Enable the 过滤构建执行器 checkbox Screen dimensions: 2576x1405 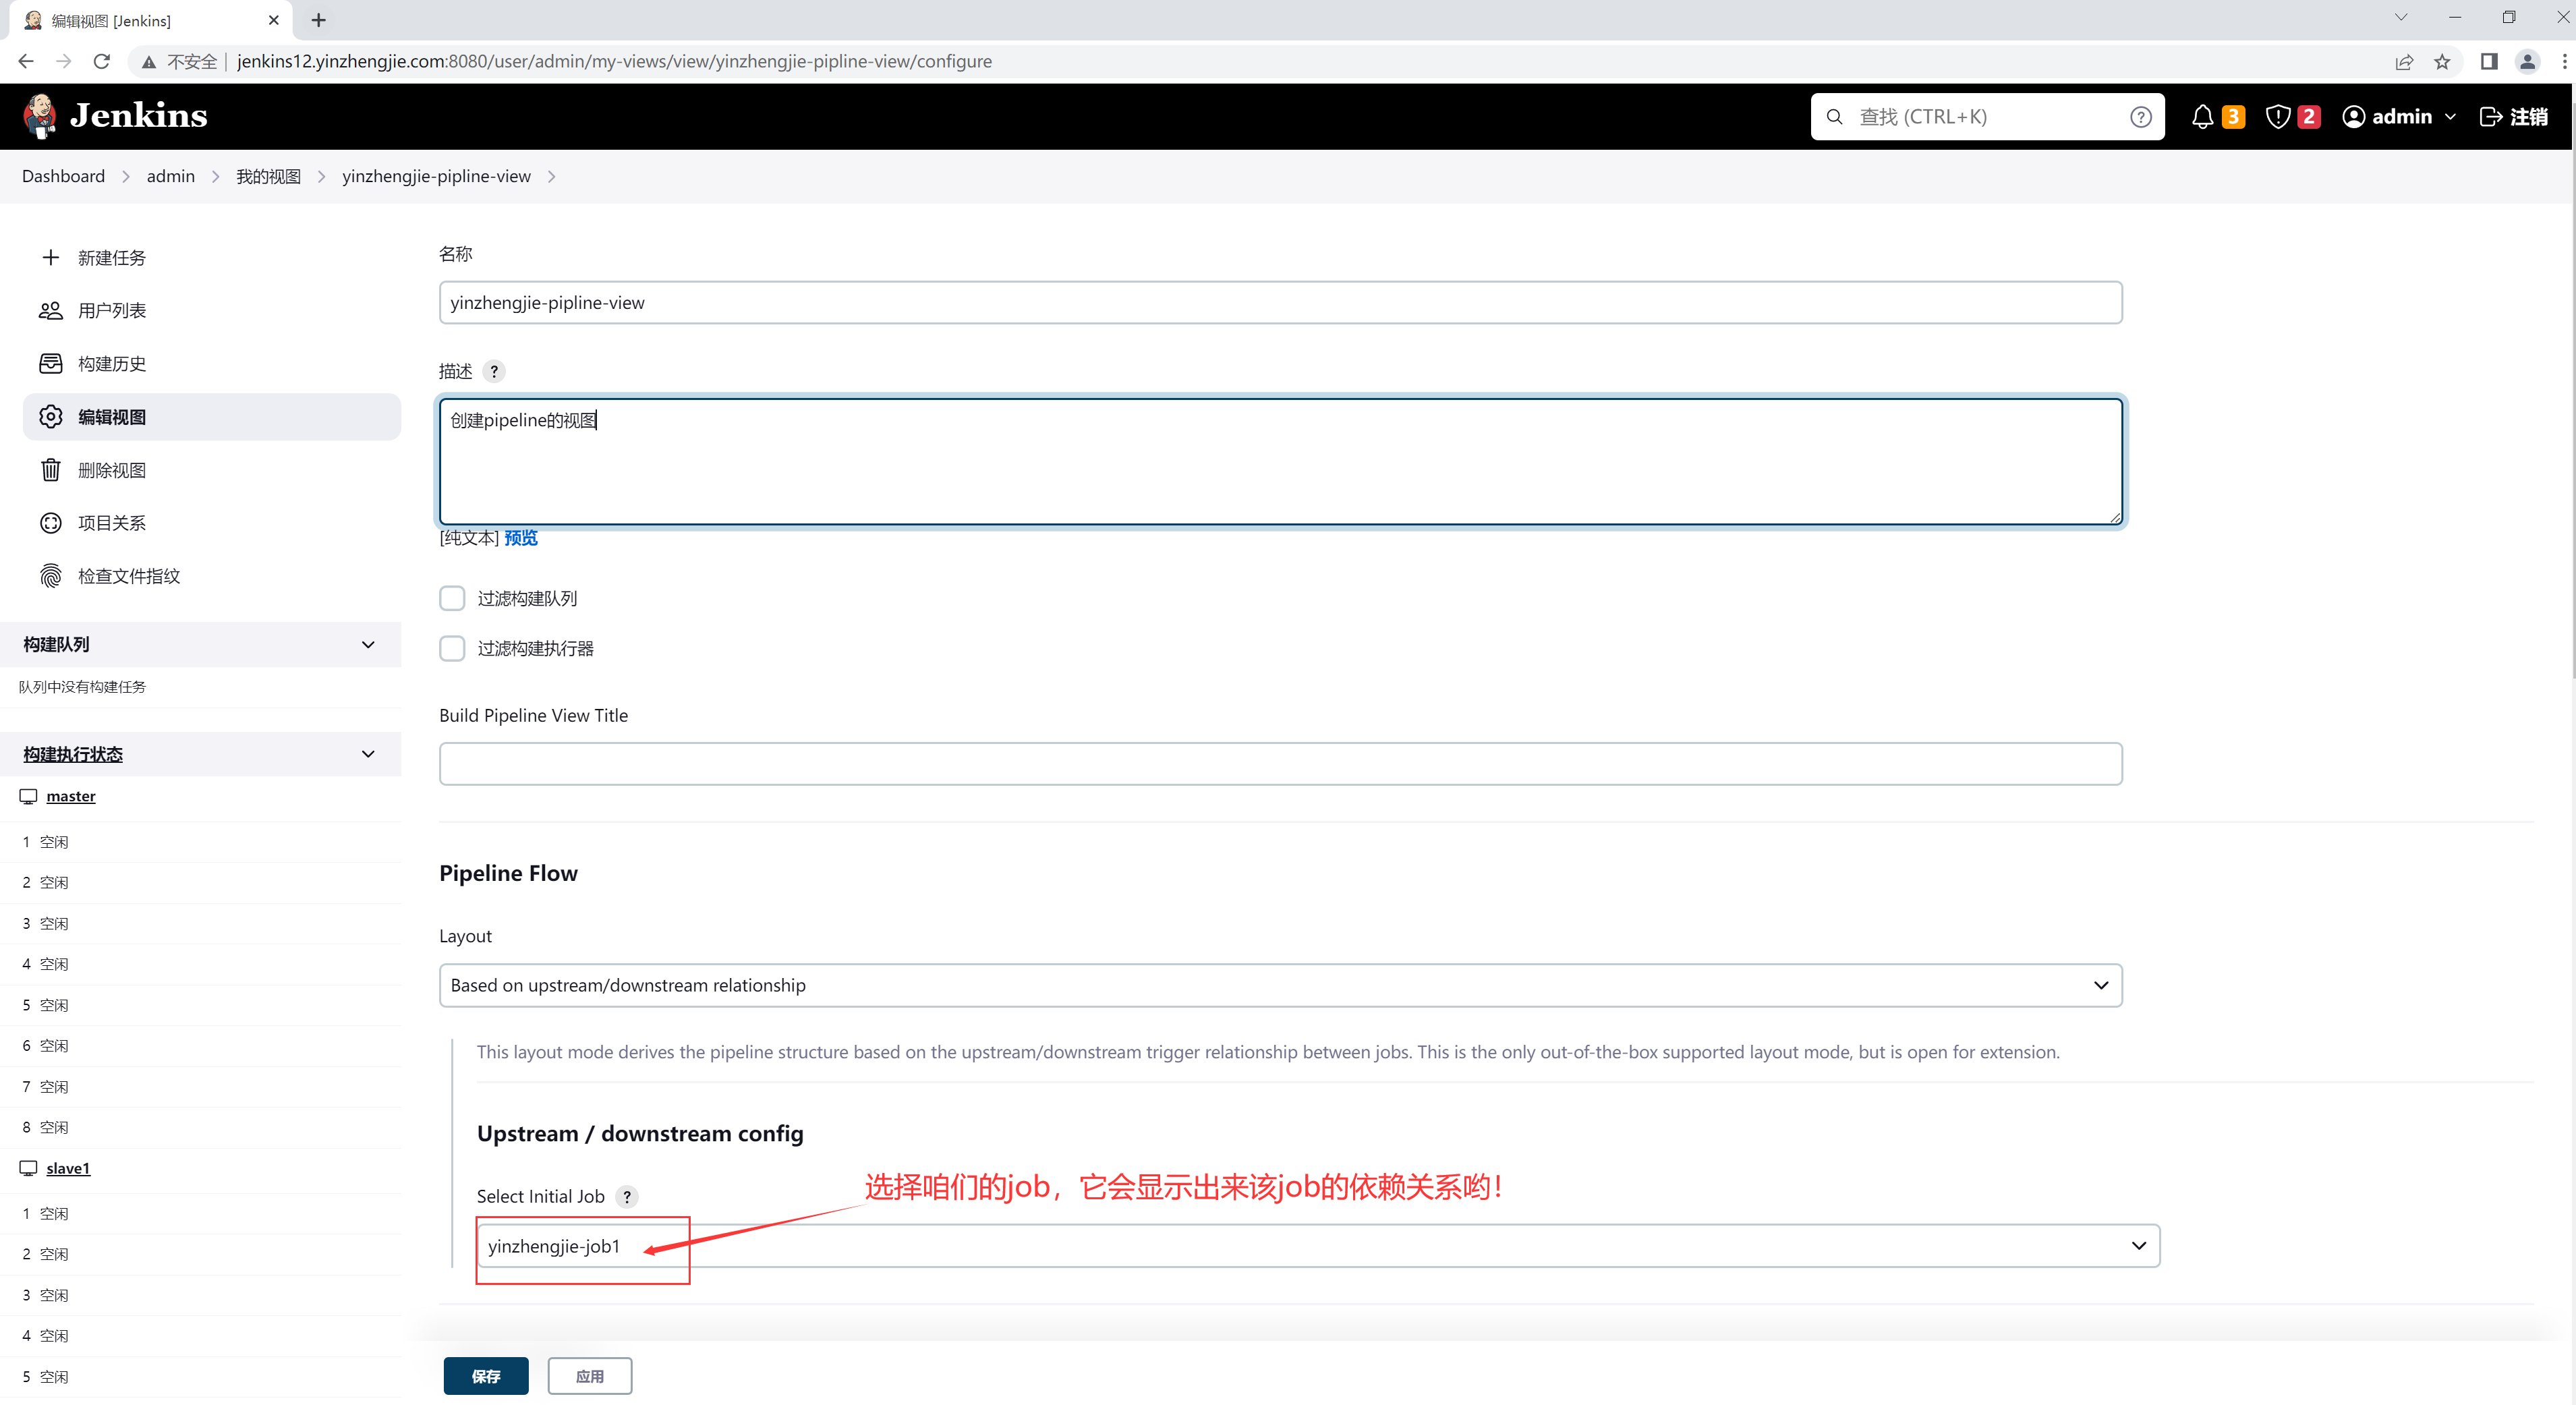coord(452,648)
